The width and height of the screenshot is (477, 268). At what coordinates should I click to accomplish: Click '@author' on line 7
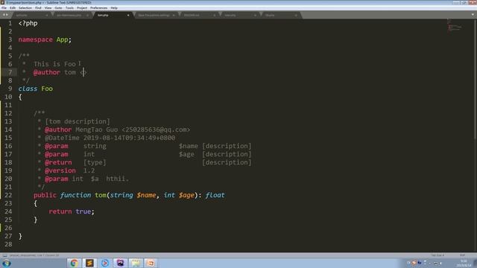(x=47, y=72)
